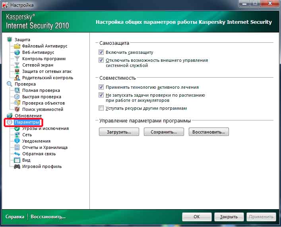Select Параметры section
This screenshot has width=281, height=227.
coord(27,122)
